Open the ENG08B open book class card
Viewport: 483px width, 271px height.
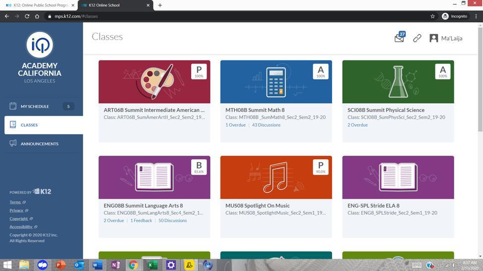[x=155, y=178]
